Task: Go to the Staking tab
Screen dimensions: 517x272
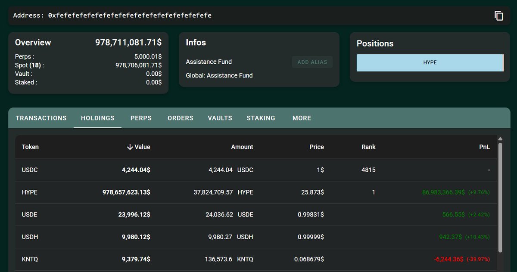Action: click(x=261, y=118)
